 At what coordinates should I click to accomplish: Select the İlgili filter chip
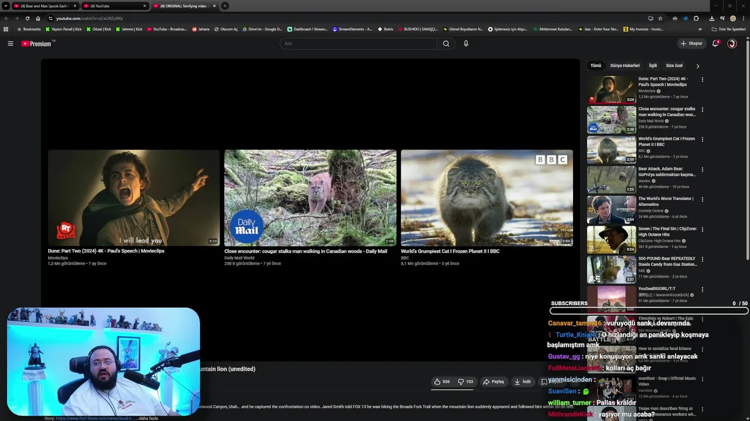click(x=653, y=65)
